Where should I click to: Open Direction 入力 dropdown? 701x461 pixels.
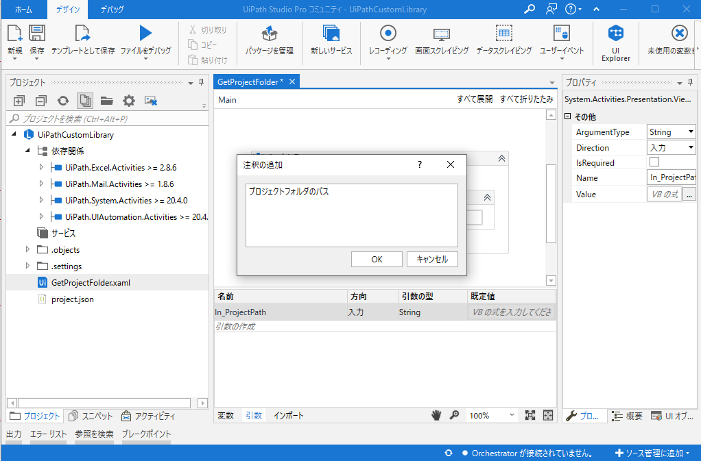[x=690, y=147]
